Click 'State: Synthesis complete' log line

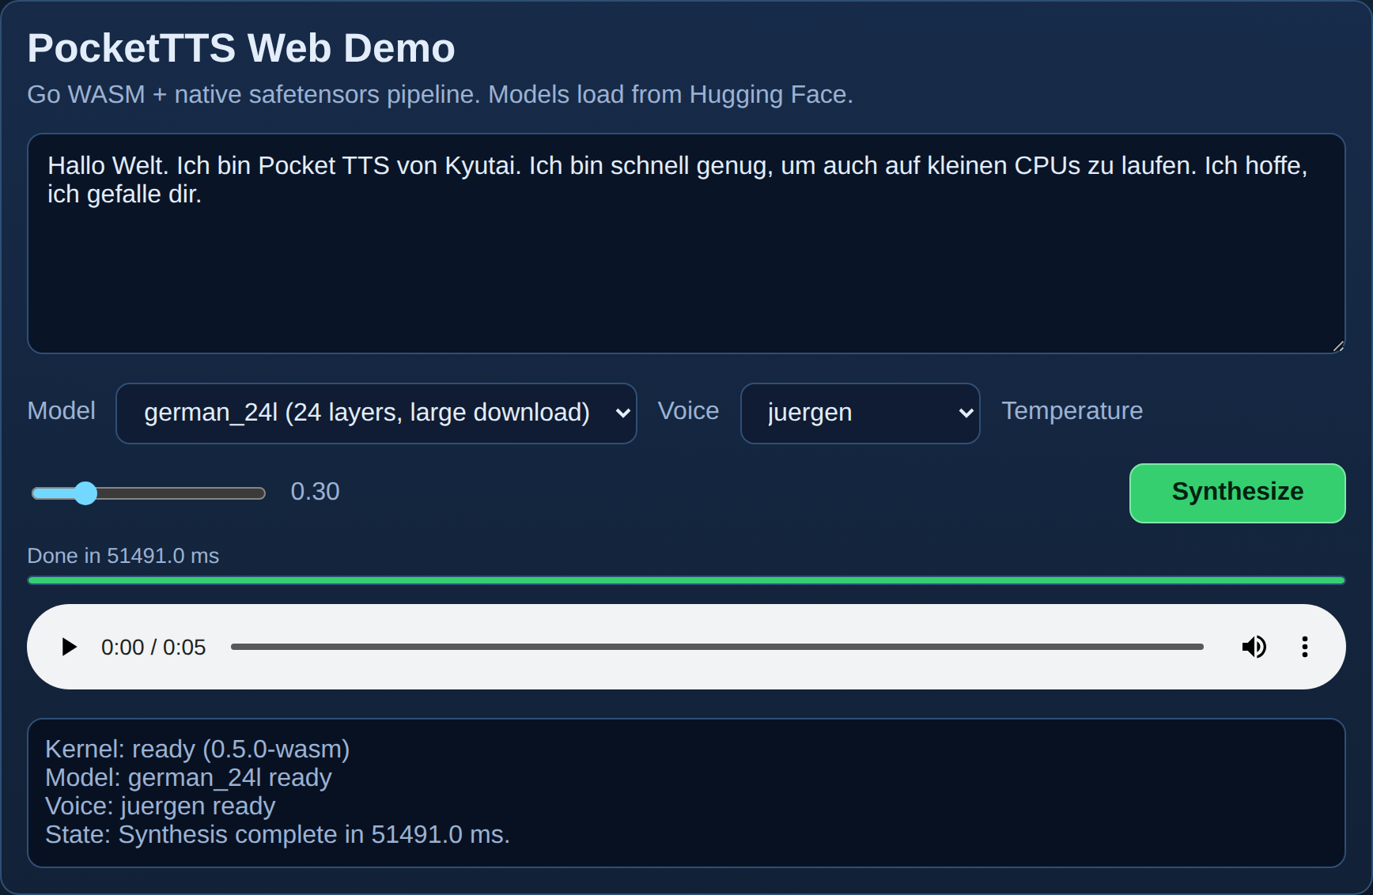coord(278,834)
